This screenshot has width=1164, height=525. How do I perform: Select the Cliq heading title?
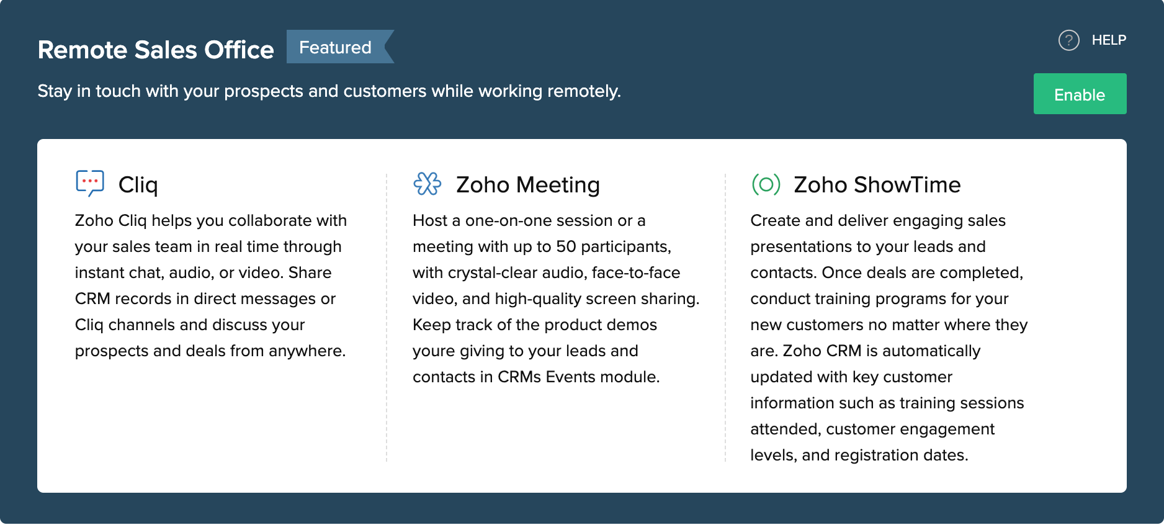point(138,185)
